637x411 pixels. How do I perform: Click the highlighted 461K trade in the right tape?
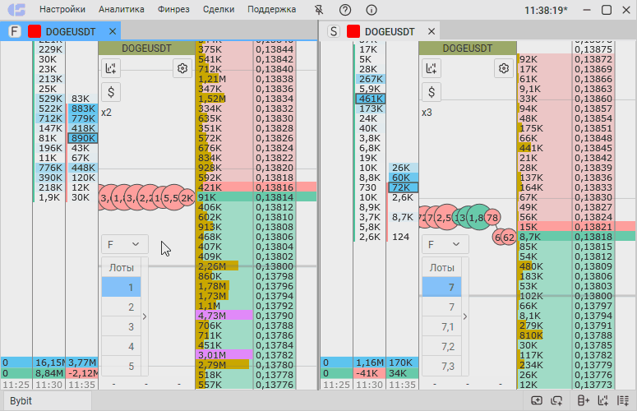coord(371,99)
